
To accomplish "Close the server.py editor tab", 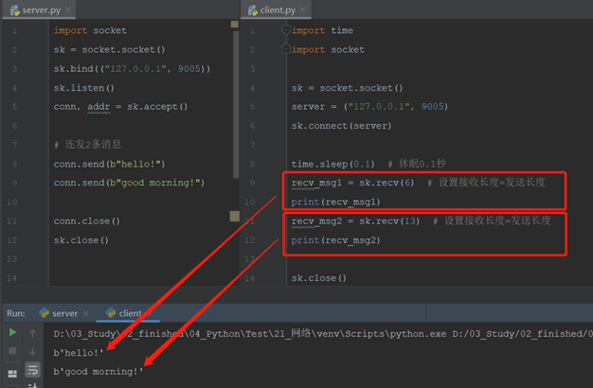I will 67,9.
